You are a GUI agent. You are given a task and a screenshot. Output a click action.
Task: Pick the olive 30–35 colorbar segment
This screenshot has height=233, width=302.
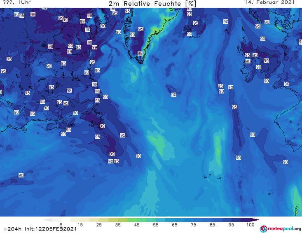(113, 220)
